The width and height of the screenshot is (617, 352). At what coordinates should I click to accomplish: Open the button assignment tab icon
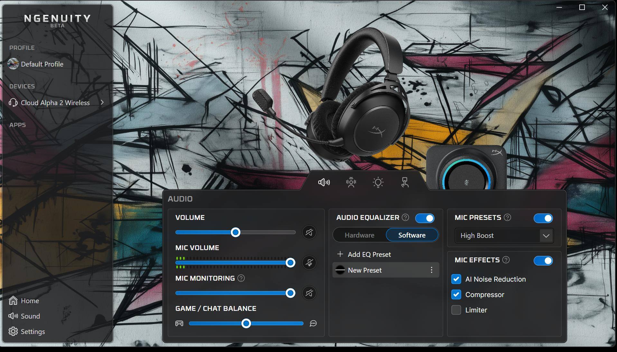(x=405, y=182)
